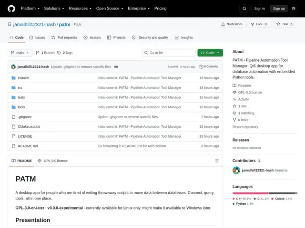
Task: Open commit hash 7cae4ef link
Action: click(173, 66)
